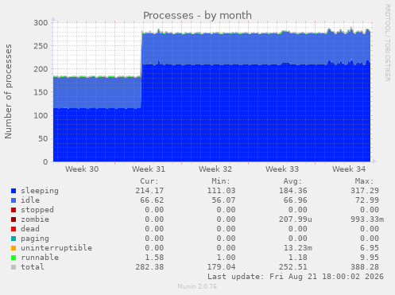Click uninterruptible average value 13.23m
Viewport: 395px width, 295px height.
(x=298, y=248)
